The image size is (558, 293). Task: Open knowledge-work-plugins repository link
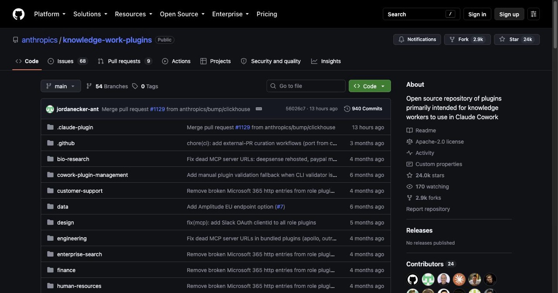(x=107, y=40)
